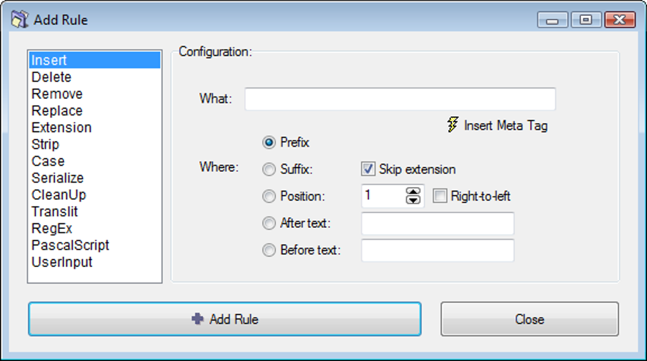Enable the Right-to-left checkbox
The height and width of the screenshot is (361, 647).
pos(440,197)
